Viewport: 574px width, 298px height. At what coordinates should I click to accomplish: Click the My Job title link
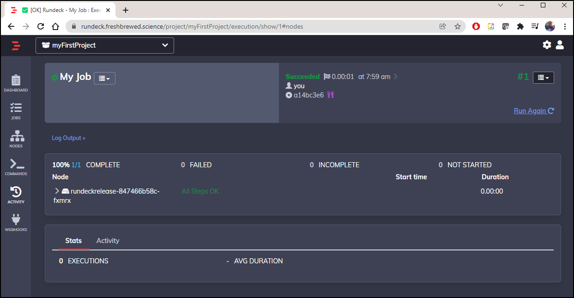(75, 77)
